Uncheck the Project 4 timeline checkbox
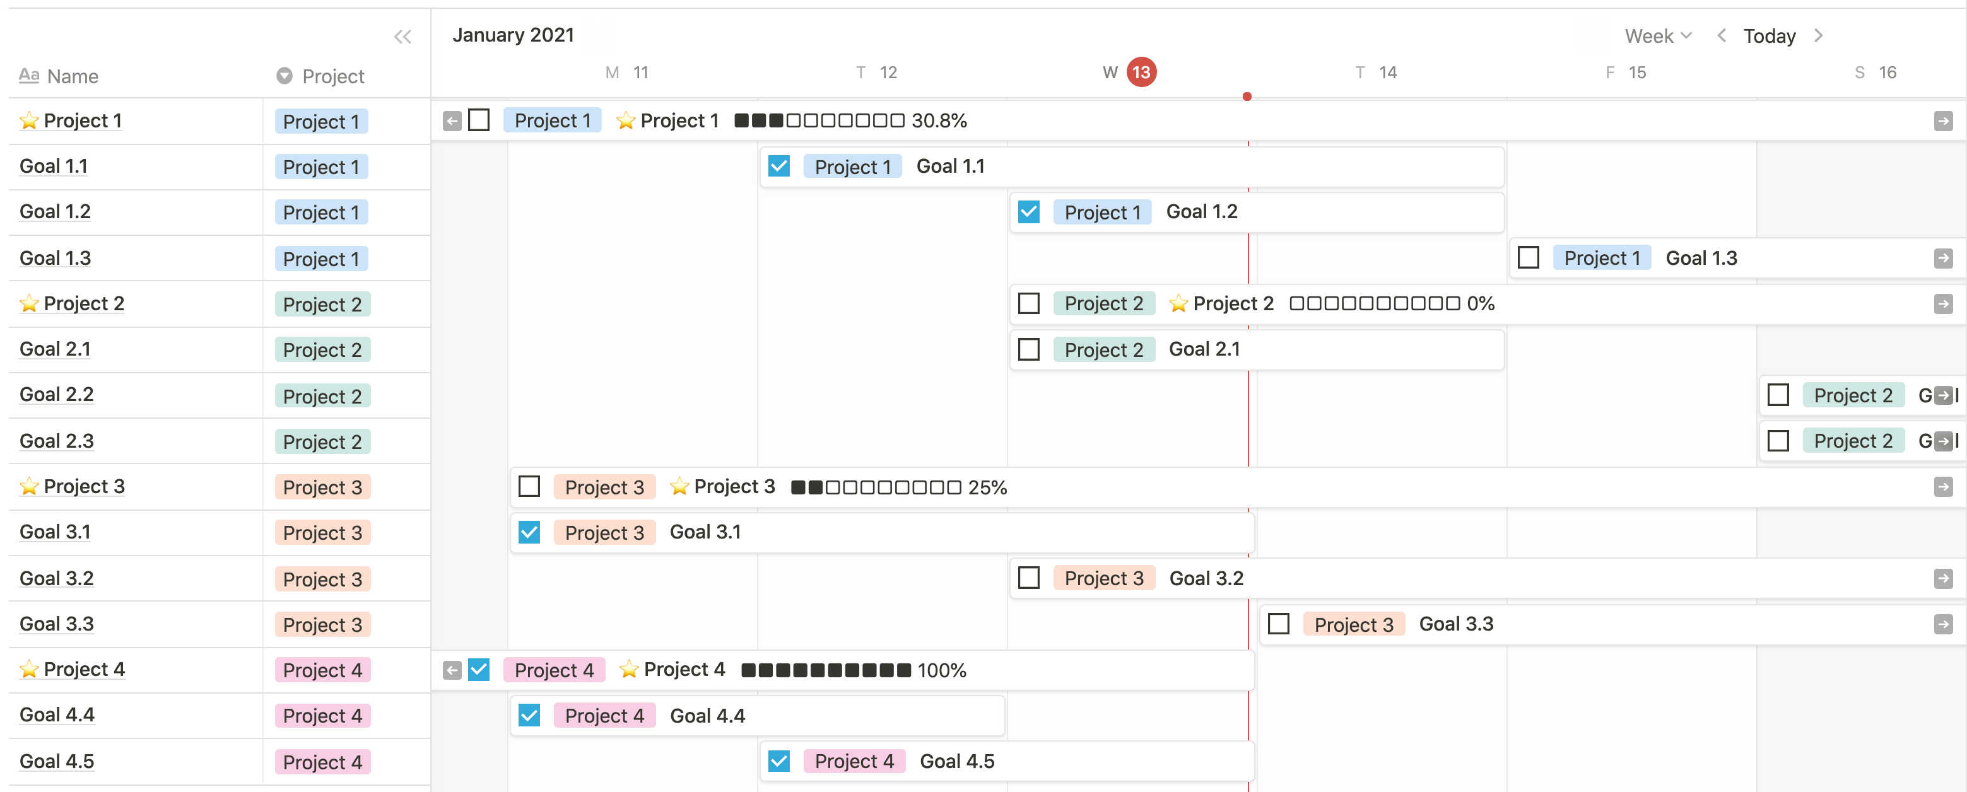This screenshot has width=1967, height=792. tap(479, 670)
